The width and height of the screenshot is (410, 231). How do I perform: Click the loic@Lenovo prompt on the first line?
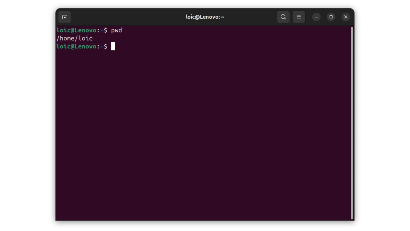click(x=76, y=30)
